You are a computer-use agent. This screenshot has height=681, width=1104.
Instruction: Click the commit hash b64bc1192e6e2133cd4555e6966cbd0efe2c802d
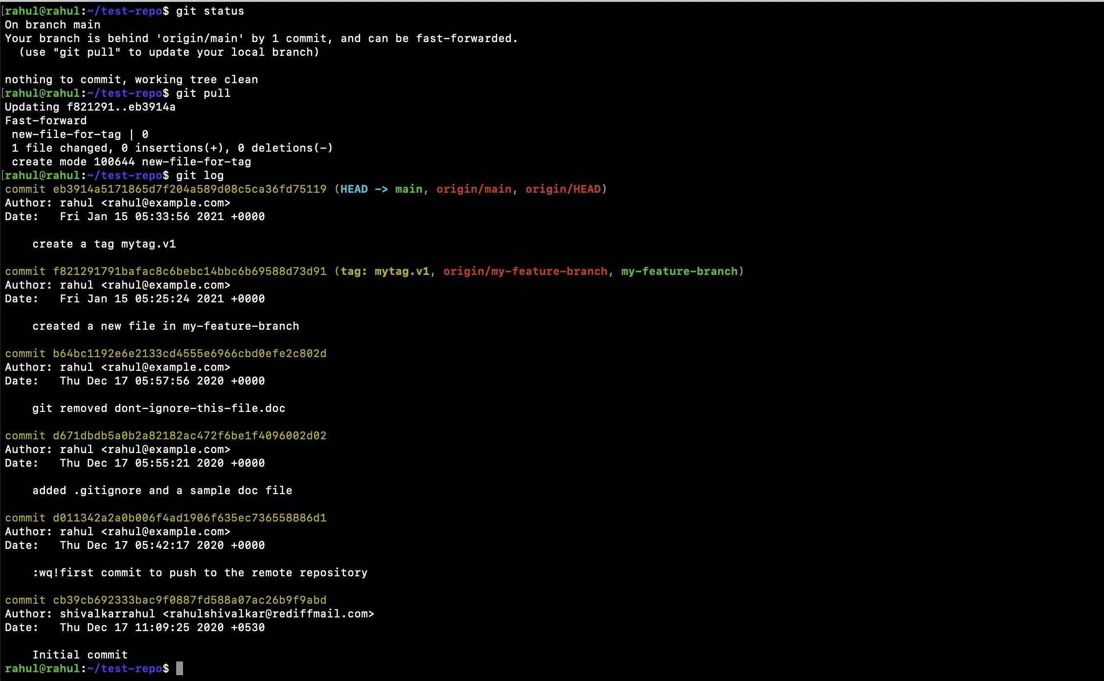coord(190,353)
